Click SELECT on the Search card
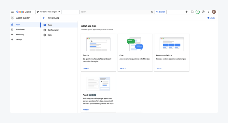This screenshot has height=123, width=228. click(86, 69)
